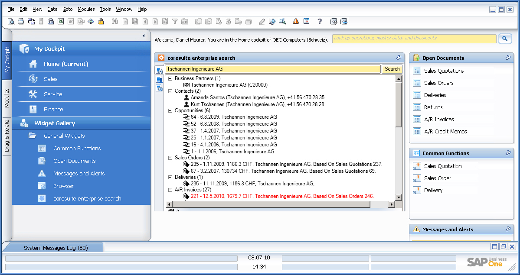
Task: Select the Browser gallery widget
Action: 63,186
